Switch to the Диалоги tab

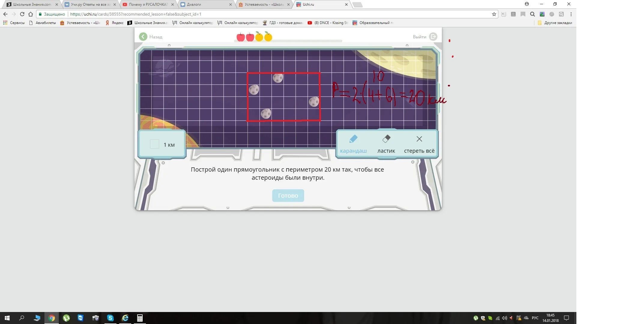click(x=194, y=4)
